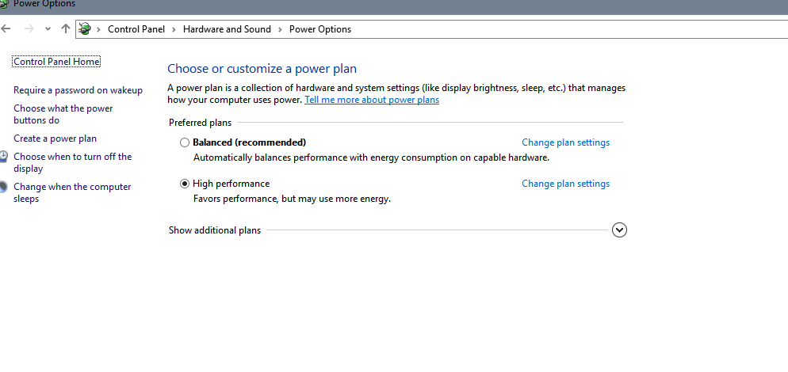Open Control Panel breadcrumb
The height and width of the screenshot is (372, 788).
tap(136, 29)
